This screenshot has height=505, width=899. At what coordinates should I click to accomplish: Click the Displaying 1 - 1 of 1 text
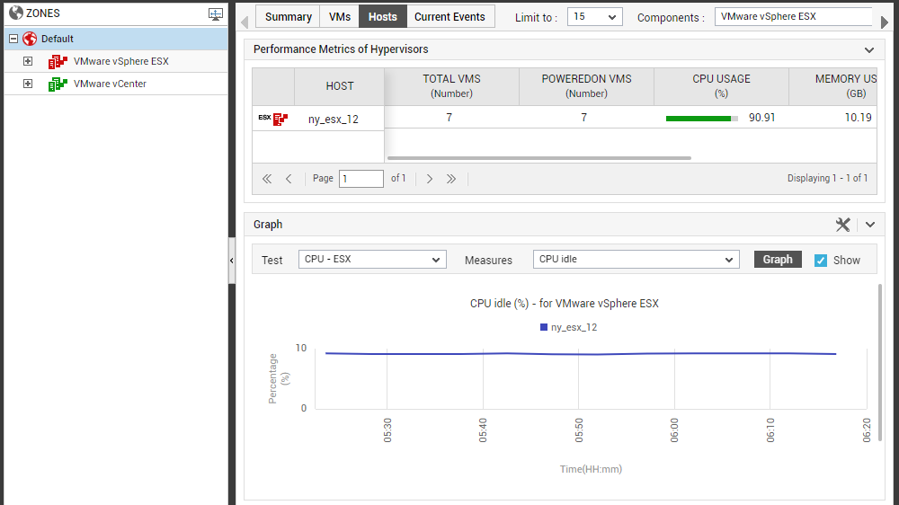(x=827, y=178)
